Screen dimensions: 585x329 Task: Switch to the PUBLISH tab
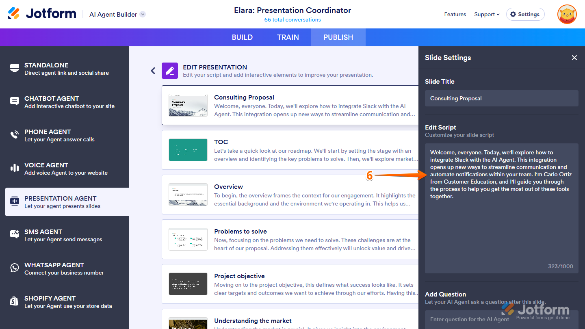338,37
